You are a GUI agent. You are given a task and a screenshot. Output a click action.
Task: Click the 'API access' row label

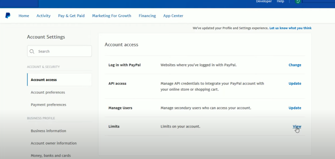coord(117,83)
